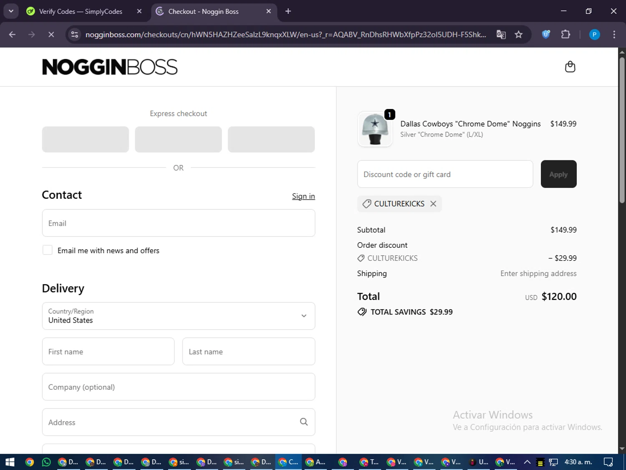The image size is (626, 470).
Task: Click the scrollbar down arrow
Action: [x=622, y=449]
